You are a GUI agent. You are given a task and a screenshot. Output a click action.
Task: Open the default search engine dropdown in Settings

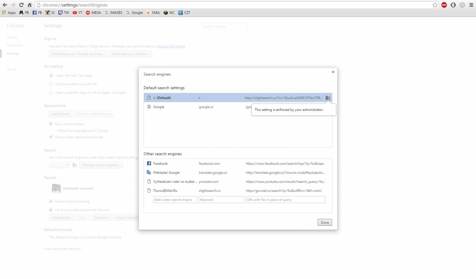pos(59,165)
